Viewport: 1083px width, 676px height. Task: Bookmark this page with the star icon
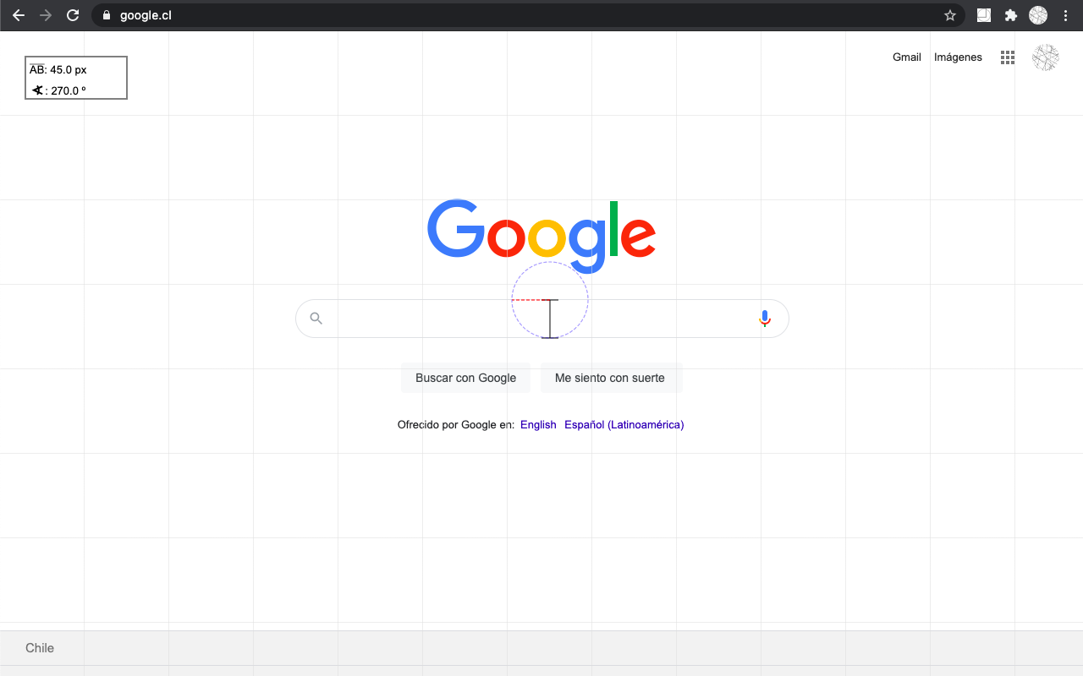coord(950,15)
